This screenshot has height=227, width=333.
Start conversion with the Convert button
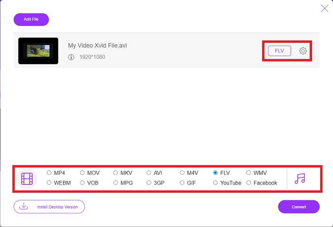click(299, 207)
